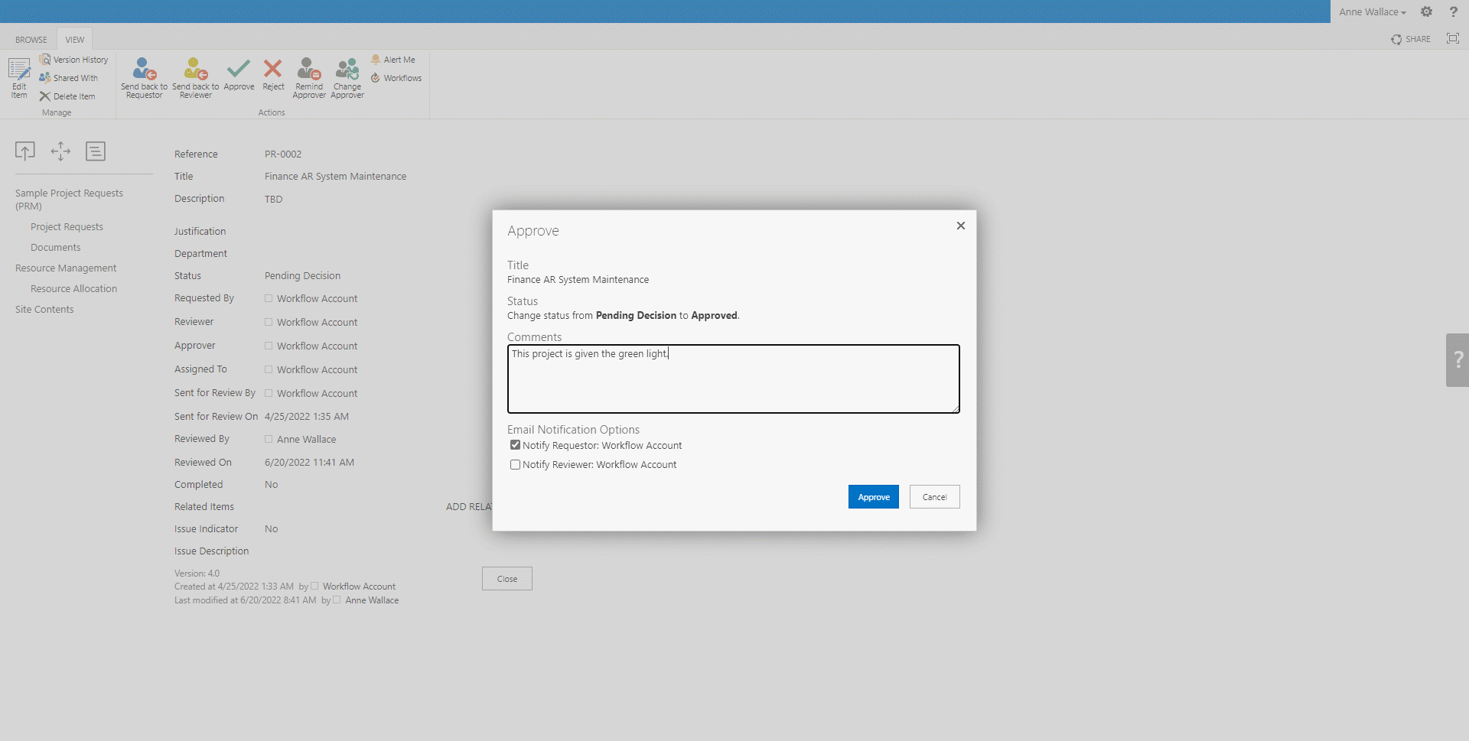The width and height of the screenshot is (1469, 741).
Task: Click the green Approve checkmark in ribbon
Action: (239, 69)
